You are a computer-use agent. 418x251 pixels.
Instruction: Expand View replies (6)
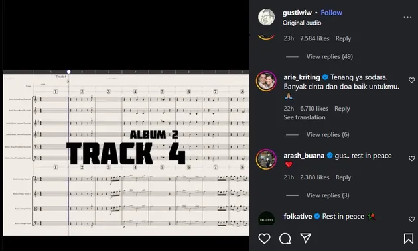point(328,134)
